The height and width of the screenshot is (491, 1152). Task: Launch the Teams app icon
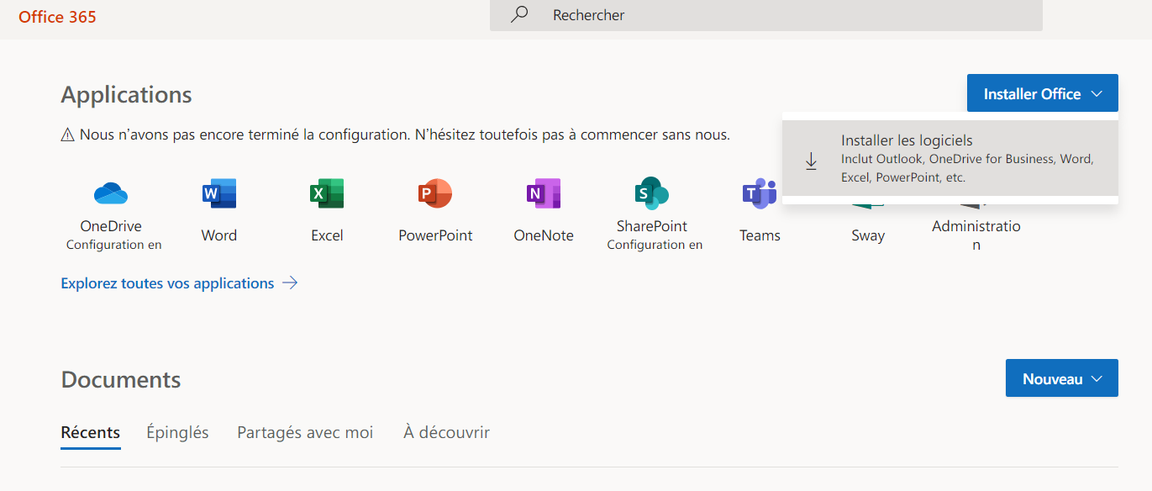click(x=760, y=193)
